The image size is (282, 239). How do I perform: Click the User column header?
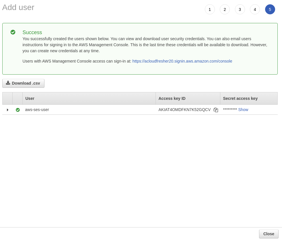point(30,98)
